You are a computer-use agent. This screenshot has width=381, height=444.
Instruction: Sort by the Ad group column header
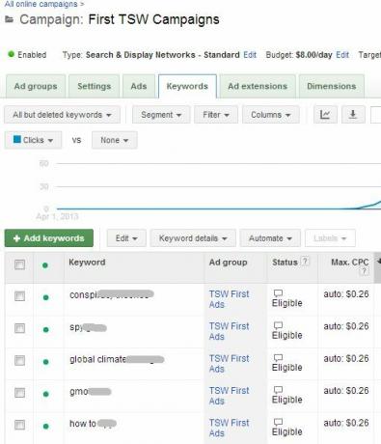coord(229,263)
